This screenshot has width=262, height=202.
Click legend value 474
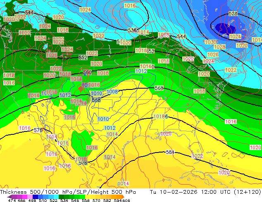coord(12,200)
